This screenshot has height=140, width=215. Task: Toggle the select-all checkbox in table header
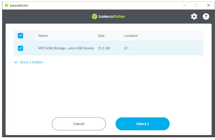[x=20, y=36]
